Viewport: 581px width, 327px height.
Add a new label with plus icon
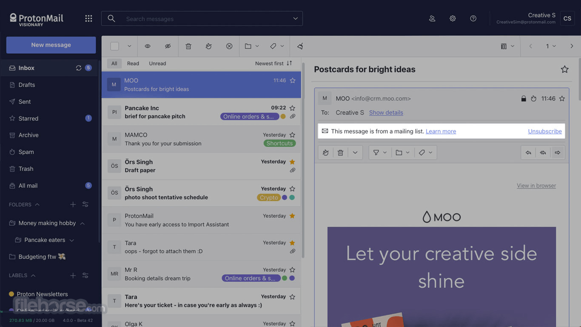(73, 275)
